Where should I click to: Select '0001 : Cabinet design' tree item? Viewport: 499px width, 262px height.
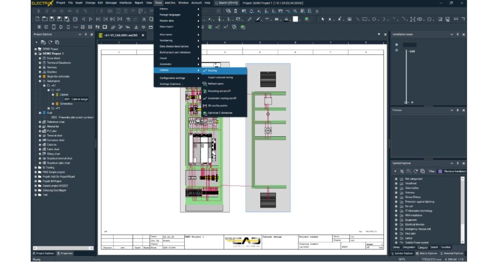(76, 99)
